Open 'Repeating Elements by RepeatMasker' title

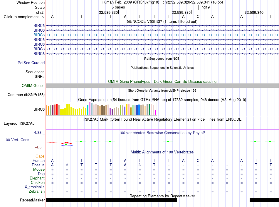pos(162,196)
